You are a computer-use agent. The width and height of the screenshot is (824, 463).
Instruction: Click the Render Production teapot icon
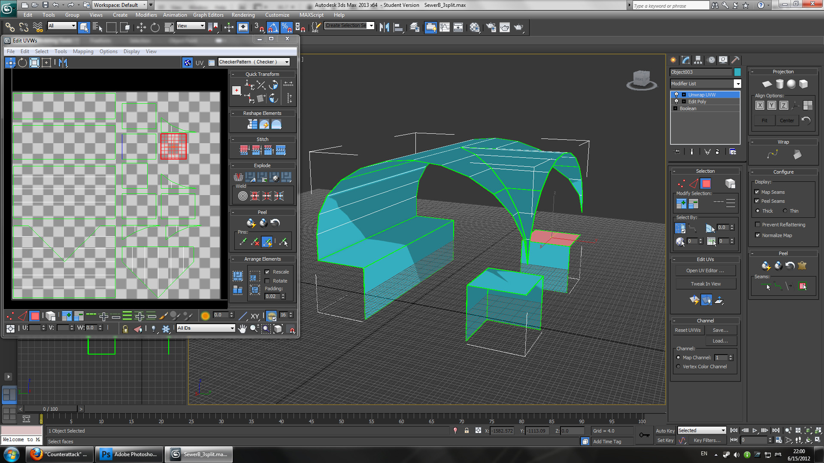pyautogui.click(x=519, y=27)
